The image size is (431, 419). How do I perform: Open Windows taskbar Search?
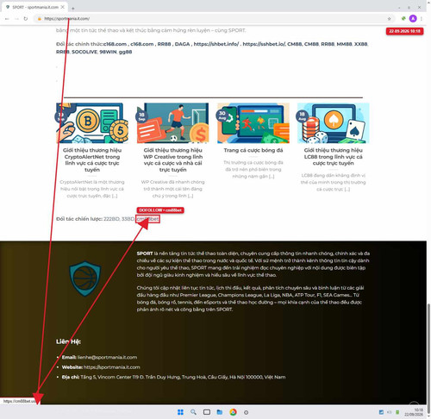193,412
